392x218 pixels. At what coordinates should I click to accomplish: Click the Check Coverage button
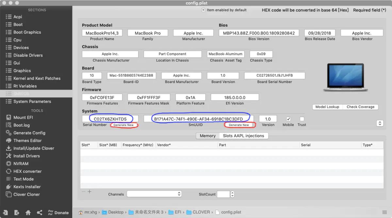coord(361,107)
